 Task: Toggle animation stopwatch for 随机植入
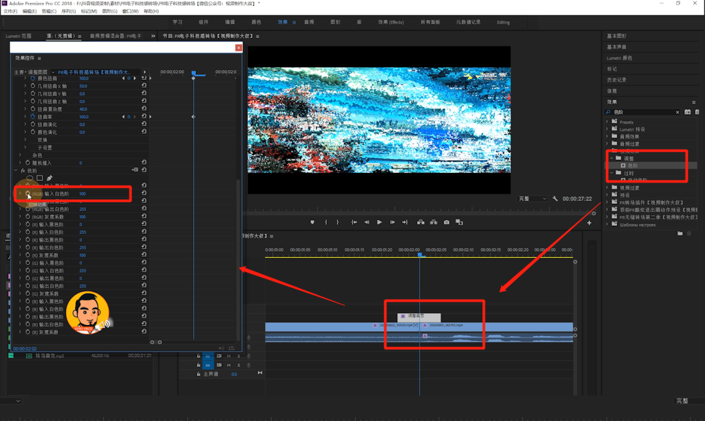[28, 163]
